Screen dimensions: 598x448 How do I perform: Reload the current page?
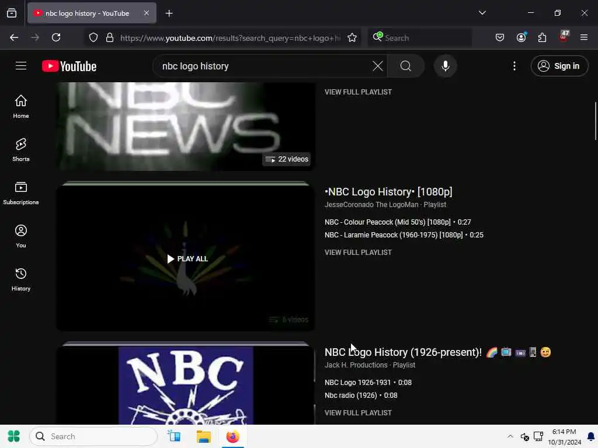(x=56, y=37)
